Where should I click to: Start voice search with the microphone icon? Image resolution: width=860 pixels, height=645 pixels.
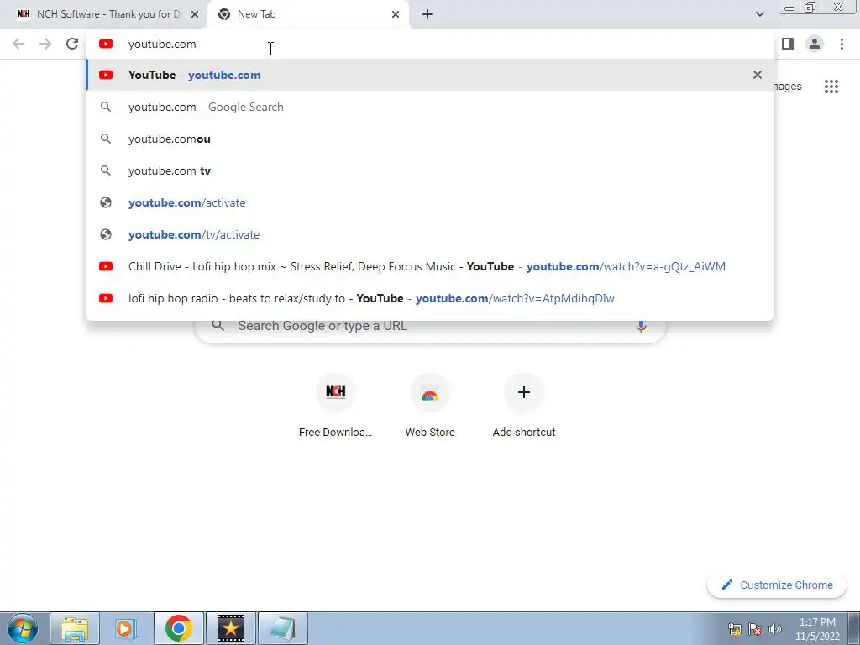[x=641, y=326]
